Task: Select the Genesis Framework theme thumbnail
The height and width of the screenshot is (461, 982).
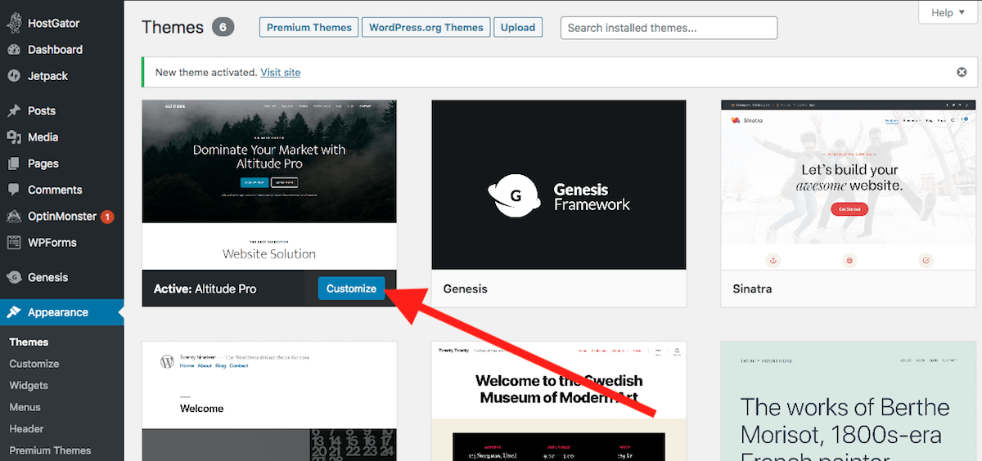Action: pos(558,185)
